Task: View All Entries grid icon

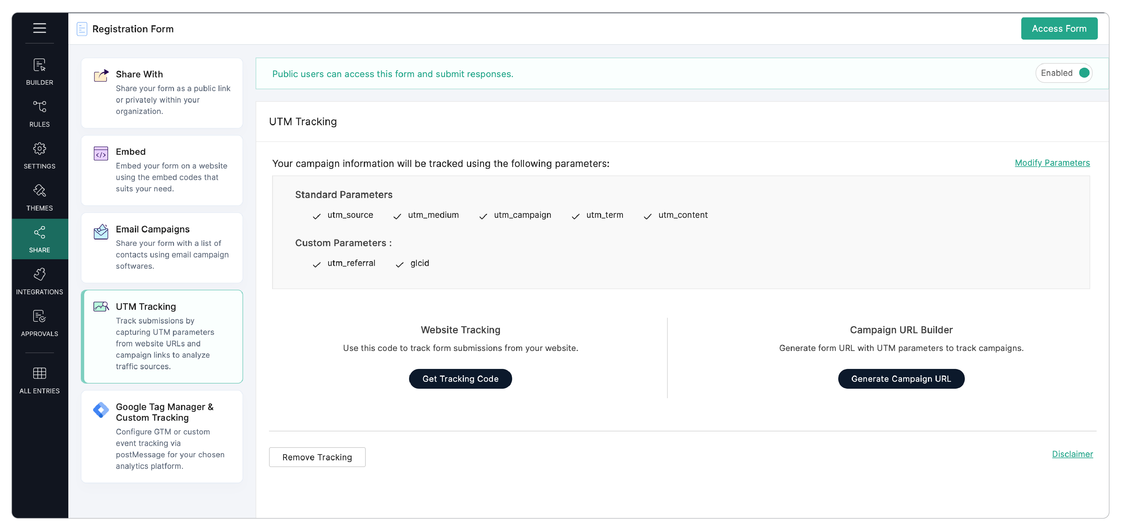Action: point(40,373)
